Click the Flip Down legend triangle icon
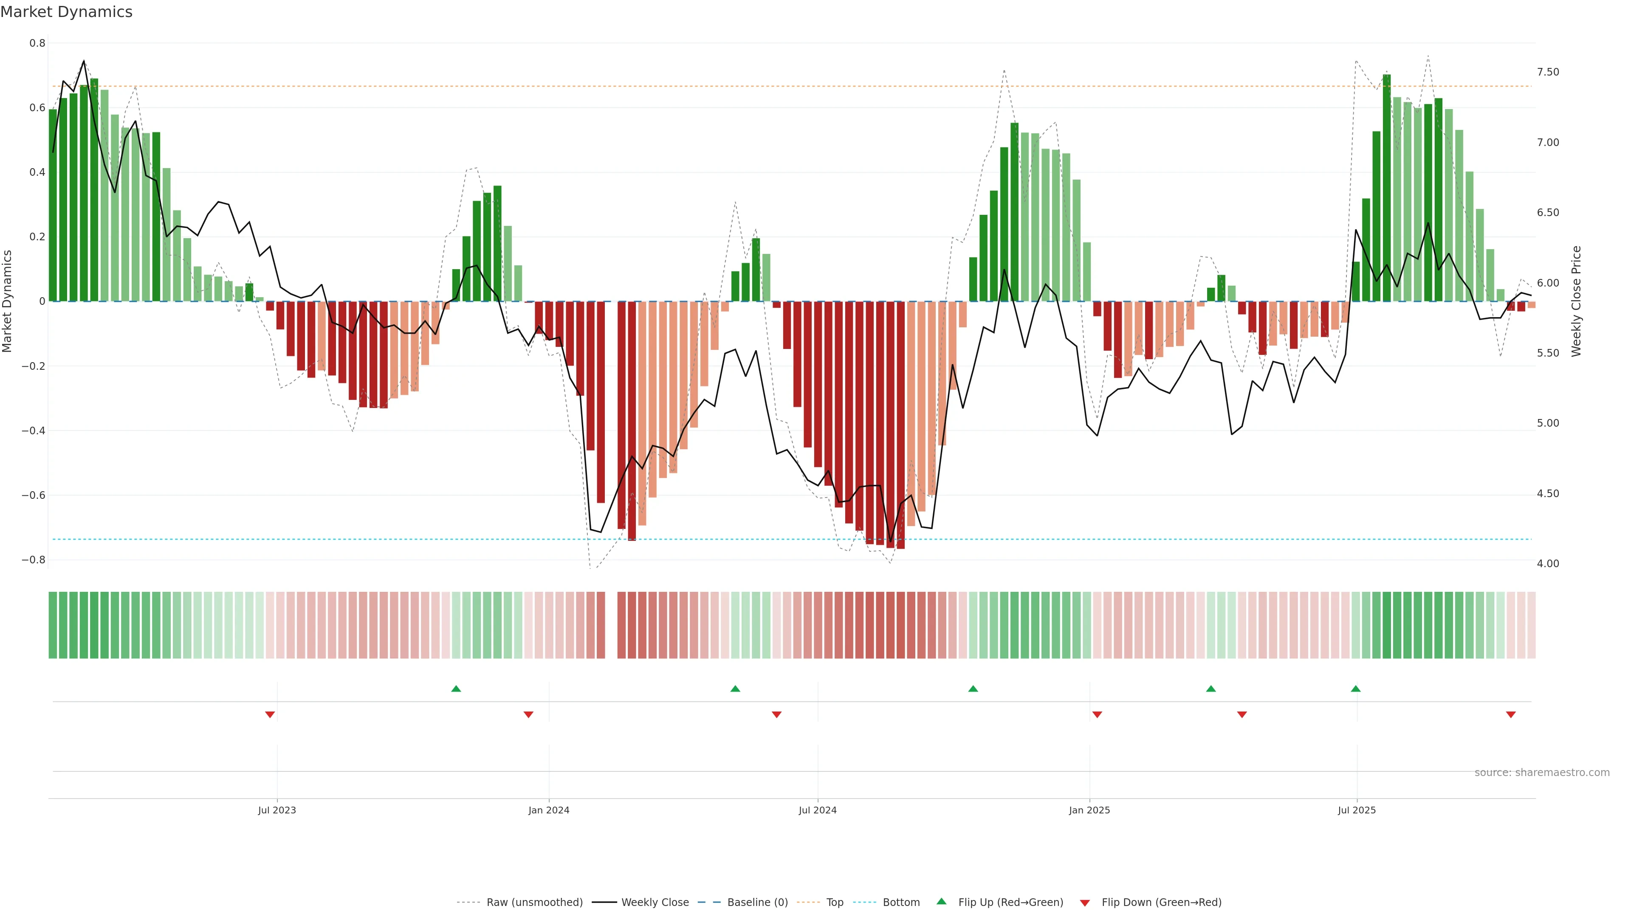The width and height of the screenshot is (1631, 917). pos(1085,903)
